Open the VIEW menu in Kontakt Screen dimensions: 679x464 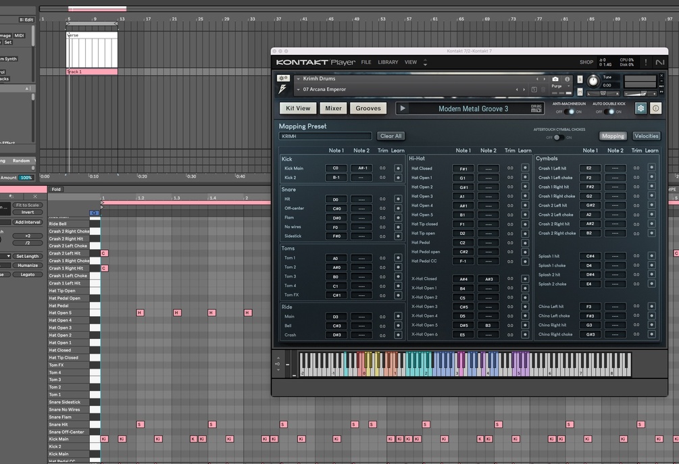click(411, 62)
